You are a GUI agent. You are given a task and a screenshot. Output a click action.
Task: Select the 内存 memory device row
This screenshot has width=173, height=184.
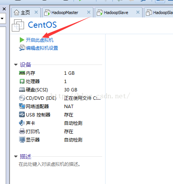[x=60, y=73]
